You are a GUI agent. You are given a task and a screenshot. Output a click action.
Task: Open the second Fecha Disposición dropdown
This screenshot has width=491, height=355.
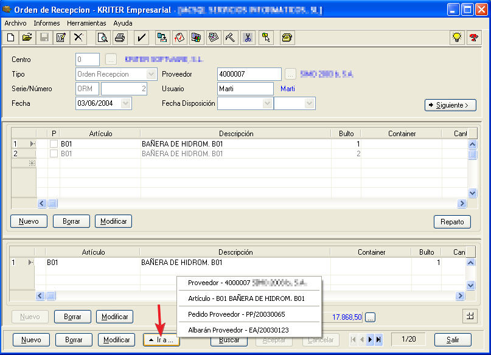click(309, 103)
